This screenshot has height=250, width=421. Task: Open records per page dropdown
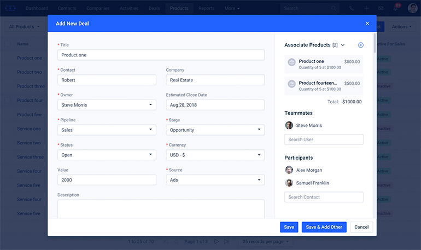tap(266, 241)
